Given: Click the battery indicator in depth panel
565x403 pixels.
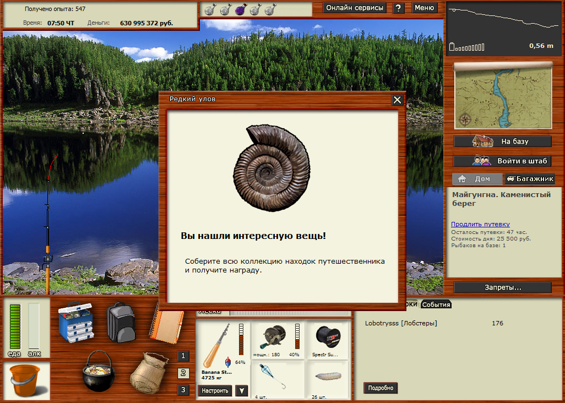Looking at the screenshot, I should click(466, 46).
